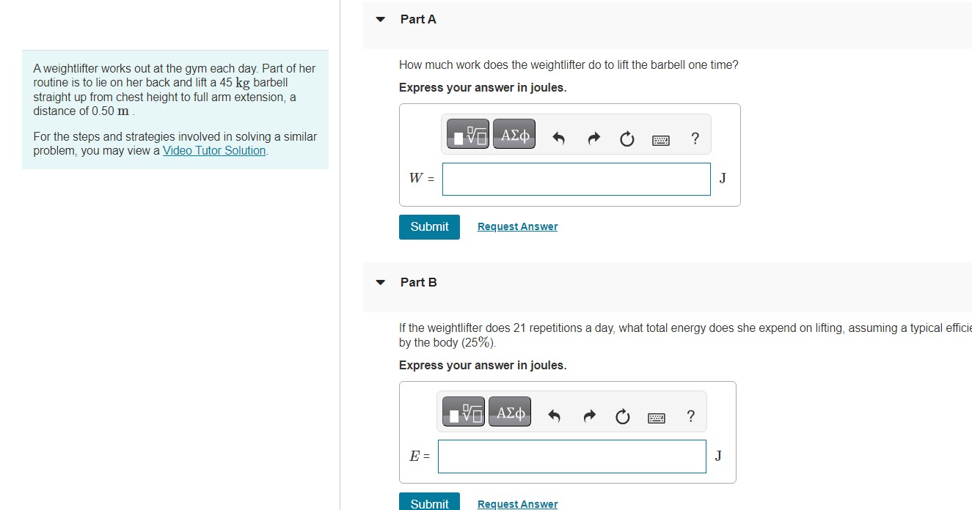Reset the Part B answer field
The width and height of the screenshot is (972, 510).
coord(622,416)
